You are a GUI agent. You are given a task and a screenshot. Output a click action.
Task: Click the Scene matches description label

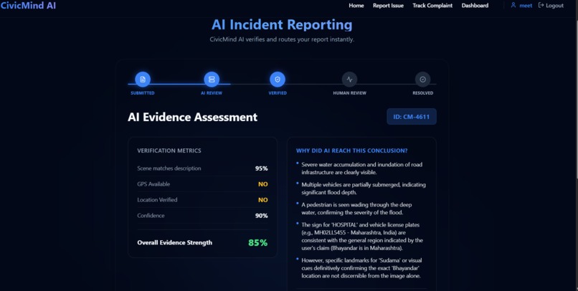169,168
